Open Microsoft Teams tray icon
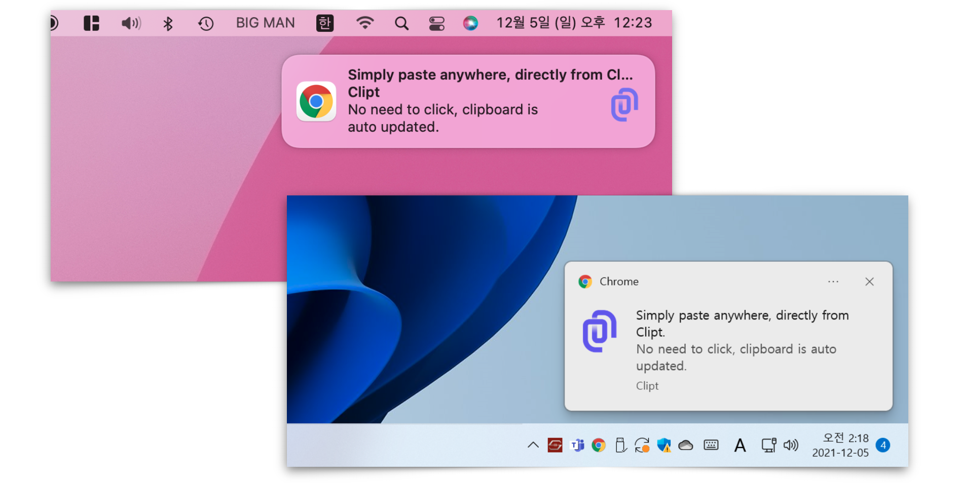 tap(577, 445)
